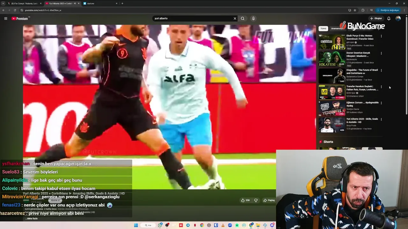Screen dimensions: 408x229
Task: Open the tab search dropdown arrow
Action: [3, 3]
